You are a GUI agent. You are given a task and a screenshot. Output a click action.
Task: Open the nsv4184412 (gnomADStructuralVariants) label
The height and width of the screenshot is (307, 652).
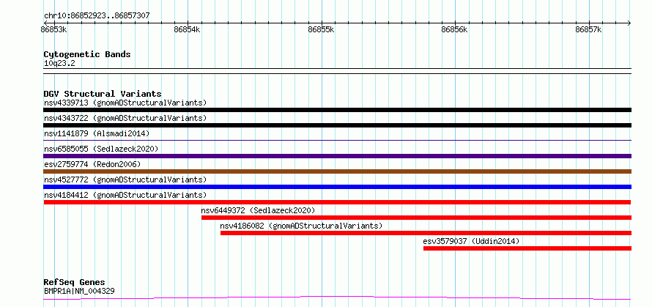125,195
